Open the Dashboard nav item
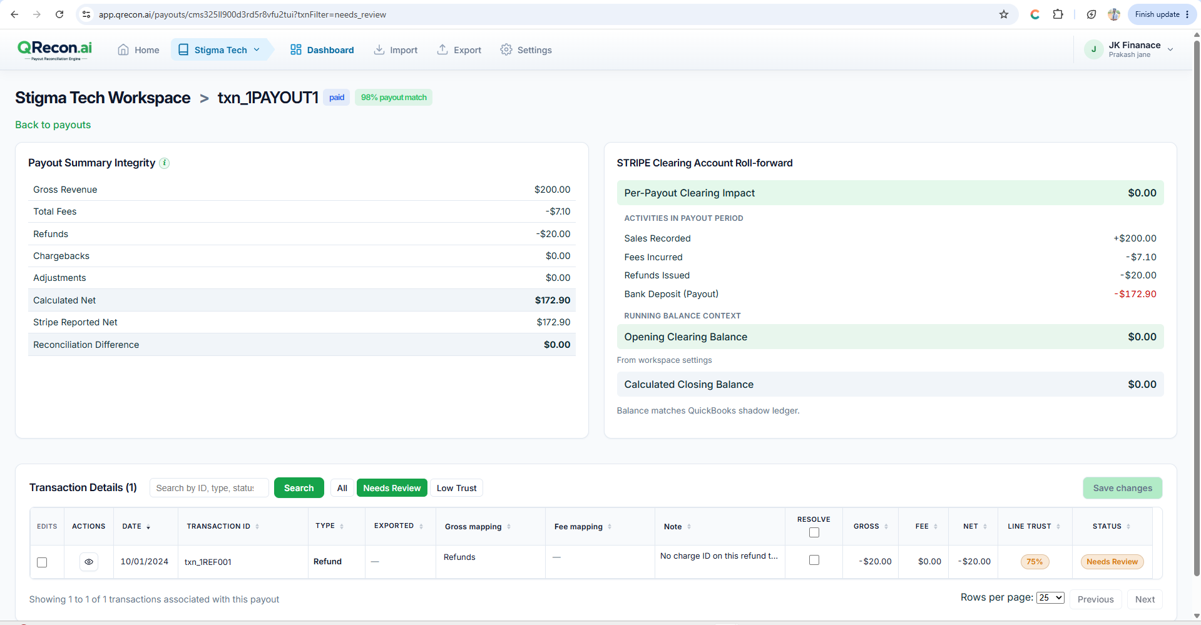This screenshot has height=625, width=1201. coord(322,50)
